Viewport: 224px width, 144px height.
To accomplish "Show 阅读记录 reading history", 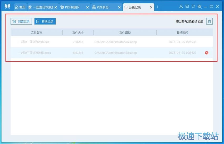I will click(21, 21).
